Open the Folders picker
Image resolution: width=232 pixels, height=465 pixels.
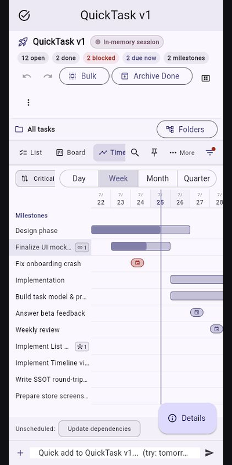click(x=187, y=129)
